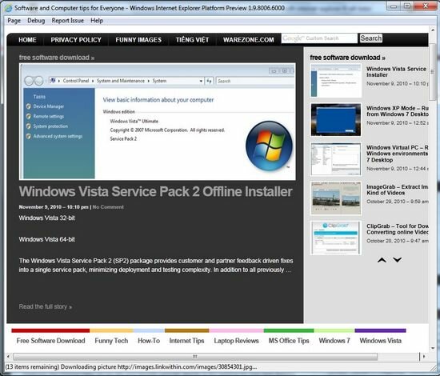Open the Debug menu
Screen dimensions: 440x376
click(36, 21)
